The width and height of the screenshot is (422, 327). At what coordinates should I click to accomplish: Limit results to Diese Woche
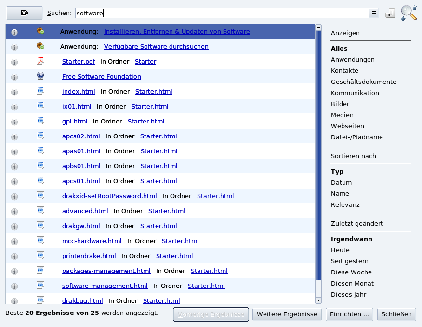pos(351,272)
